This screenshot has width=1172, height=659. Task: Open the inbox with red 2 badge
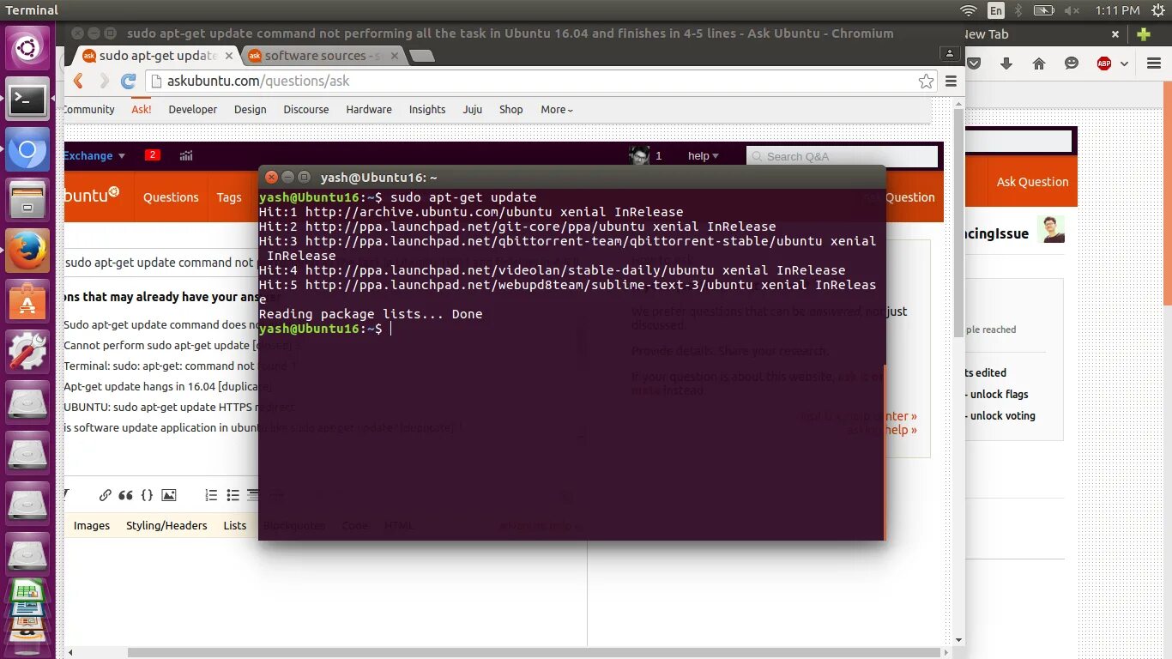(x=152, y=155)
